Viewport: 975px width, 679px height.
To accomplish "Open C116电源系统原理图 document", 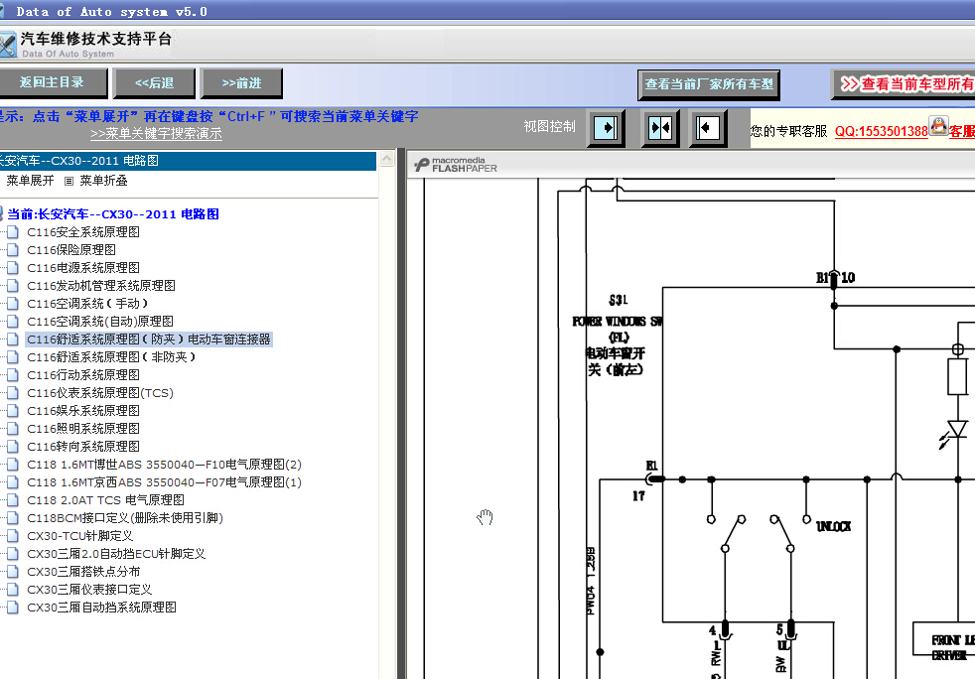I will point(83,268).
